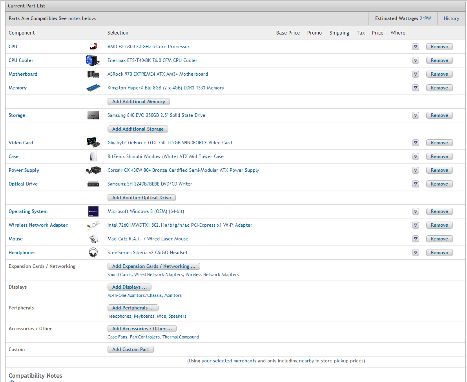Open the Motherboard row dropdown arrow
The height and width of the screenshot is (382, 467).
click(416, 74)
